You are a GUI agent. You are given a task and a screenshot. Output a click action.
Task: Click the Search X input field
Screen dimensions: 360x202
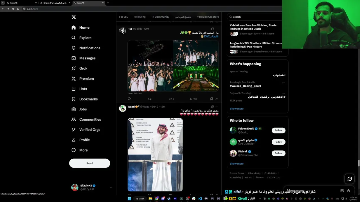255,17
